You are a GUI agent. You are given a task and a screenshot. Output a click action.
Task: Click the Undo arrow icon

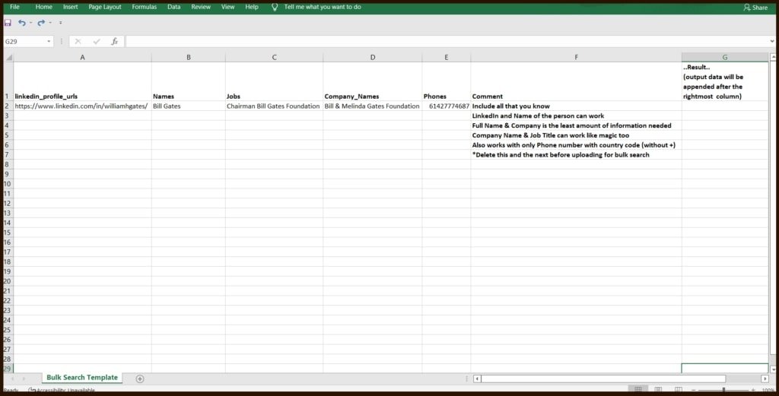point(22,23)
